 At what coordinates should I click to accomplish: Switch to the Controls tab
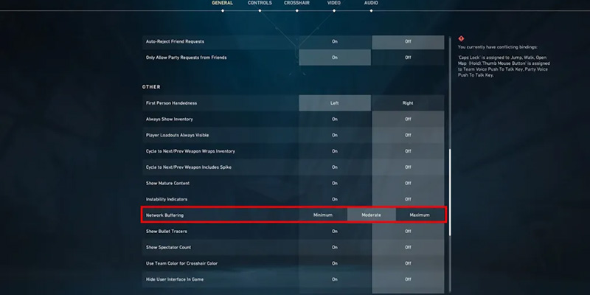pyautogui.click(x=260, y=4)
